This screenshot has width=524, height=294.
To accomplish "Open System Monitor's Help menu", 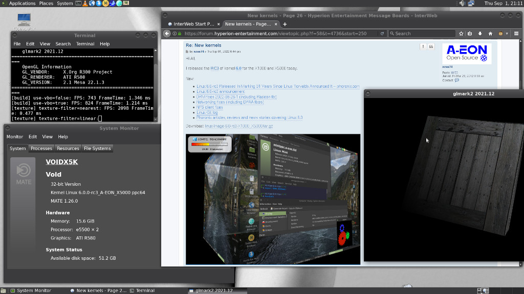I will click(x=63, y=137).
